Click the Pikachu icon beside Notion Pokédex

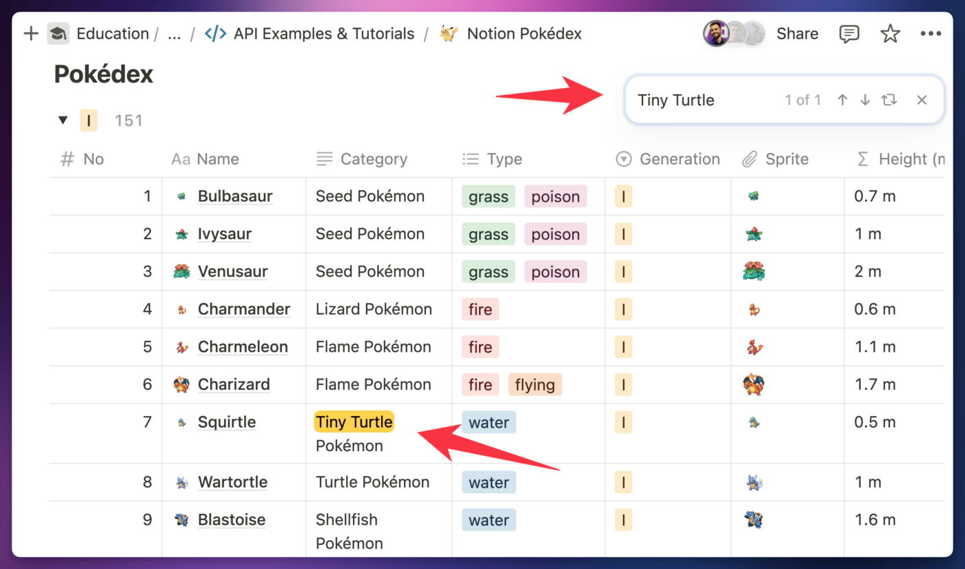tap(449, 34)
